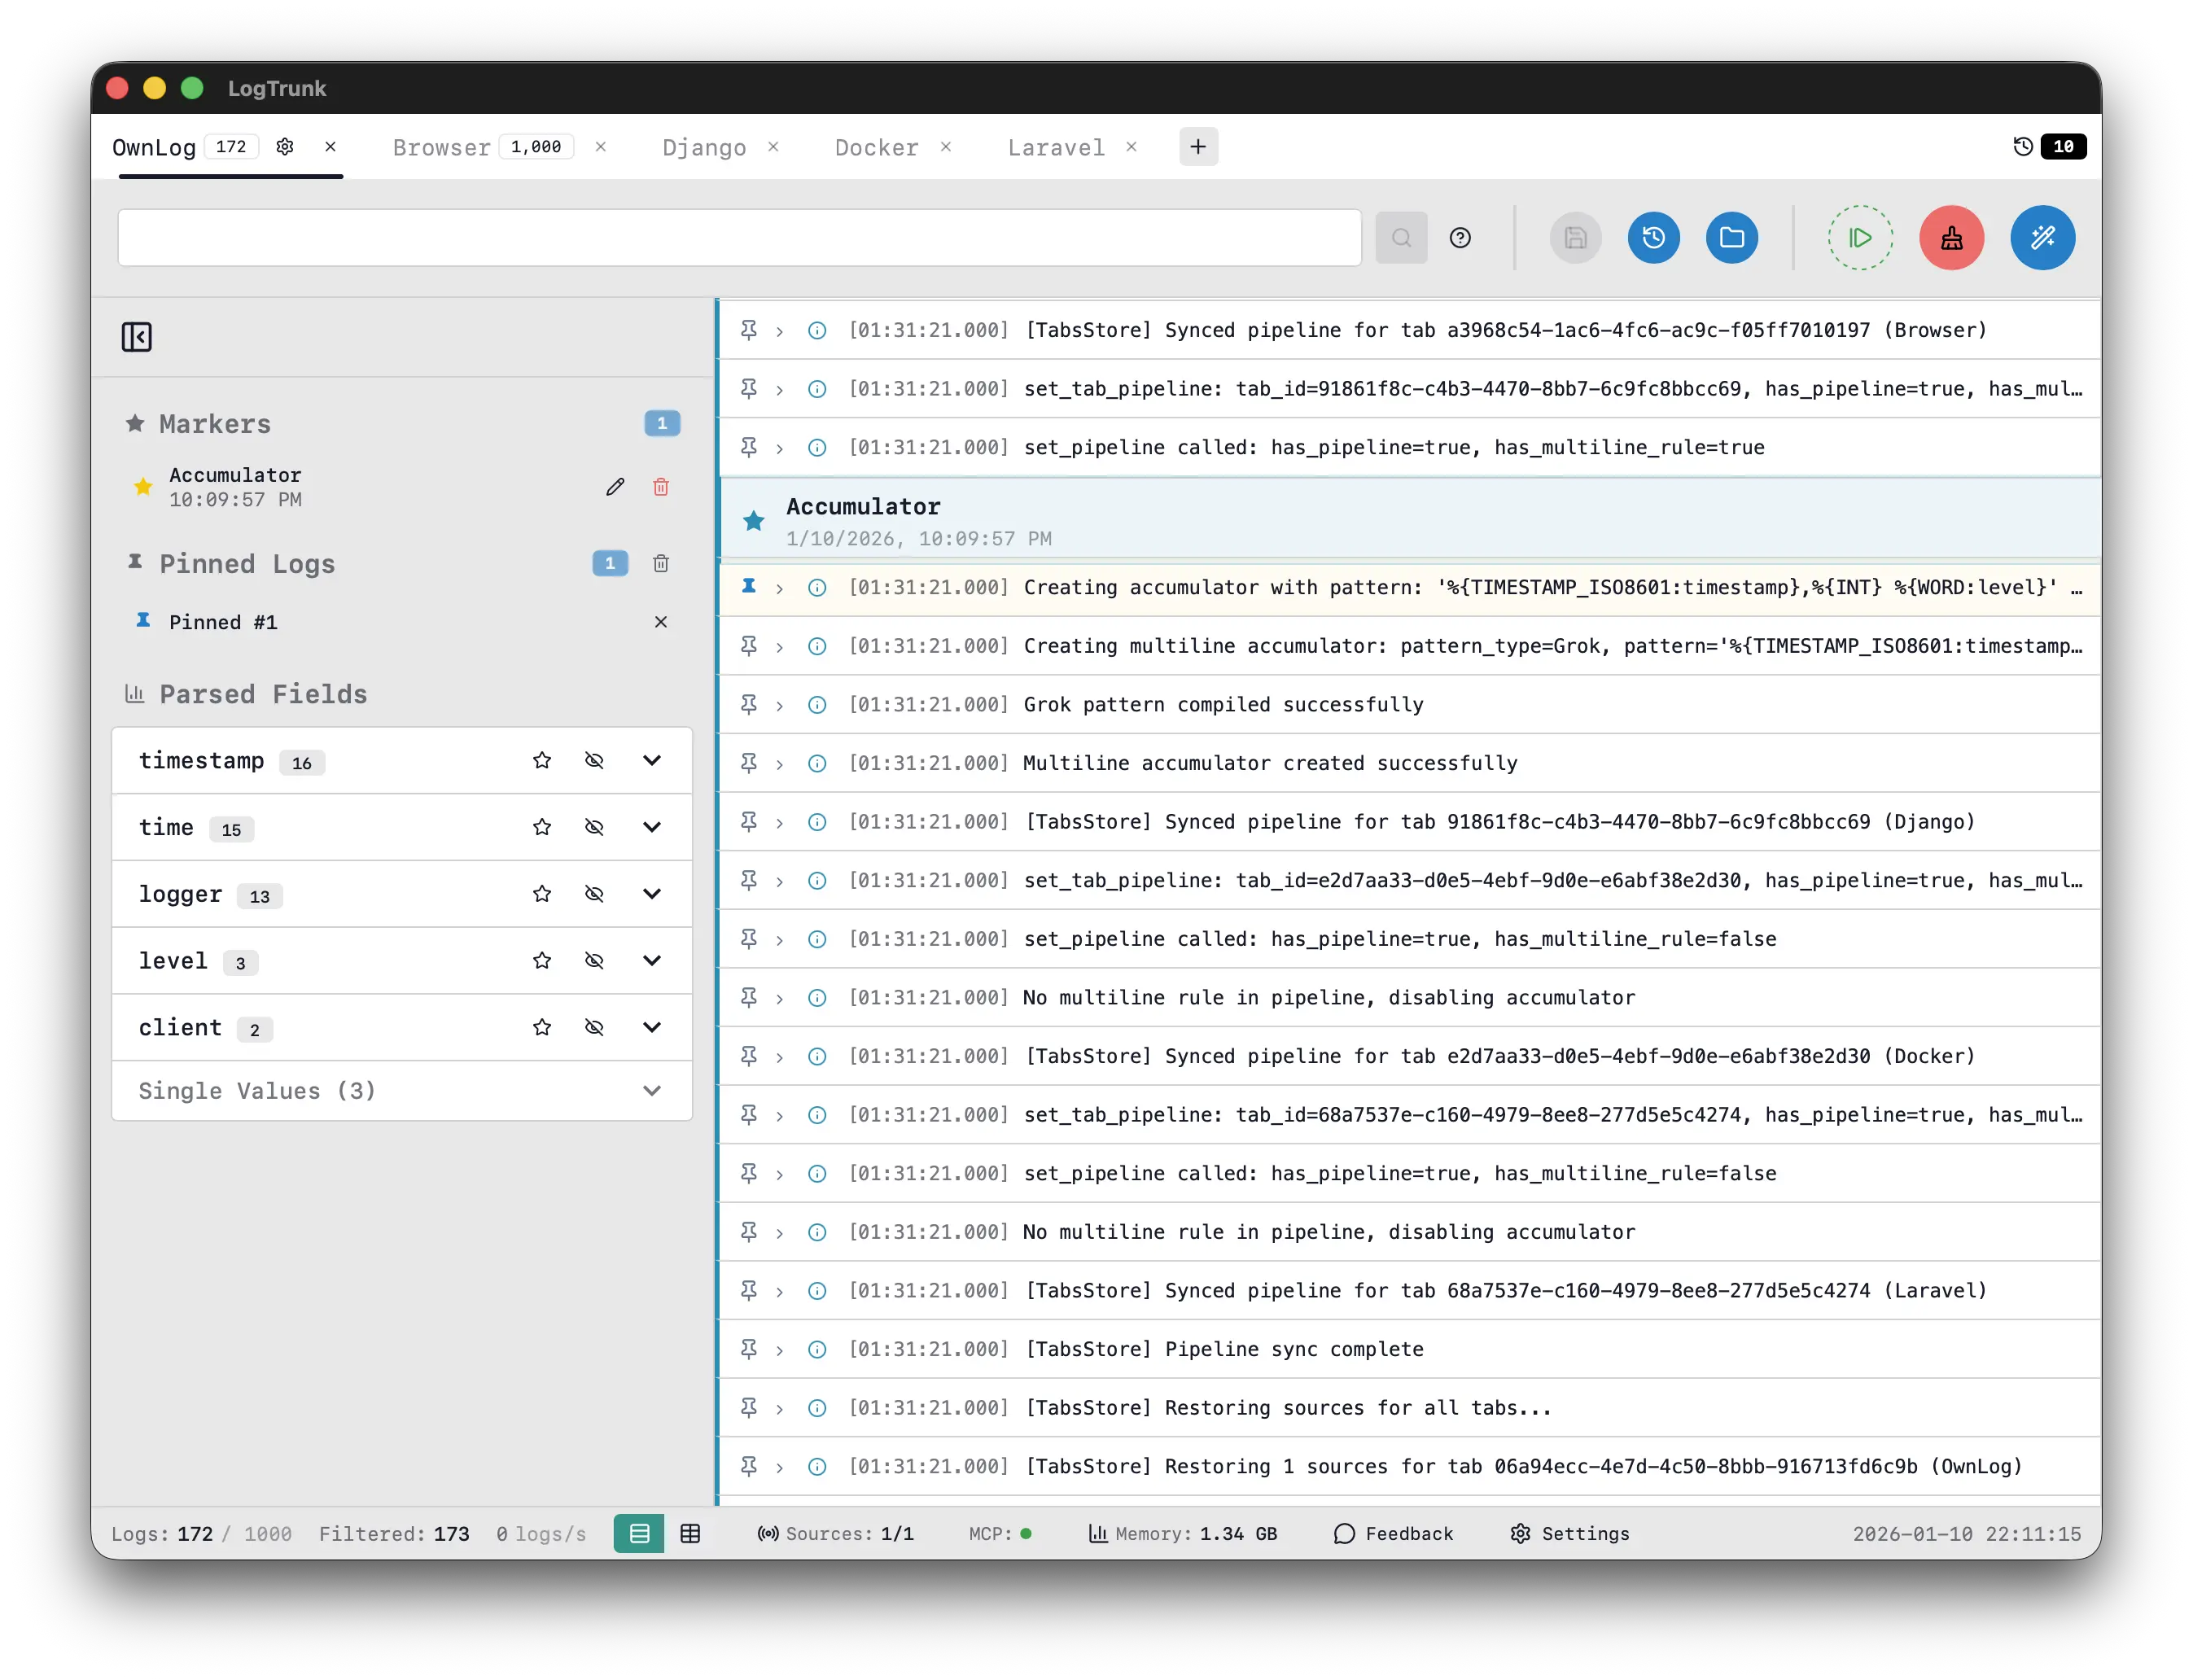Expand the Accumulator creation log entry
2193x1680 pixels.
[779, 587]
